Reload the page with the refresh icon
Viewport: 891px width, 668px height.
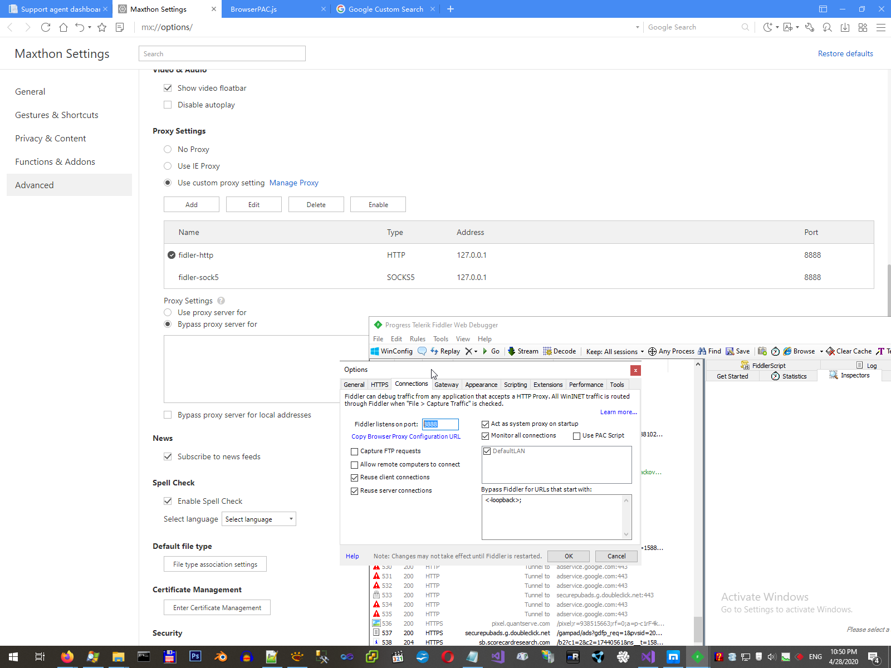[46, 27]
